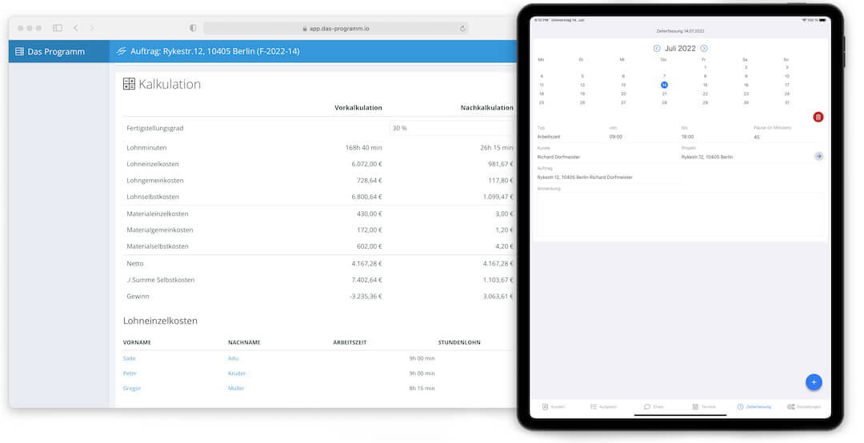864x443 pixels.
Task: Reload the page via refresh icon
Action: tap(462, 29)
